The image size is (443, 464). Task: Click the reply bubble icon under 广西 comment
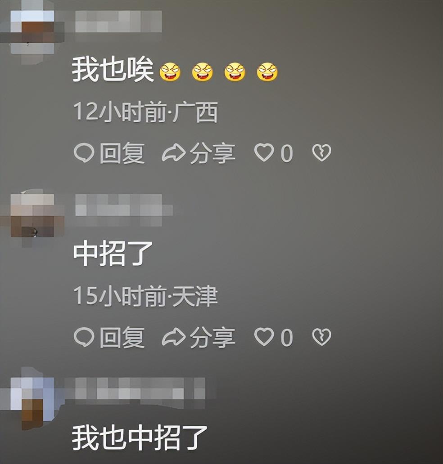84,153
